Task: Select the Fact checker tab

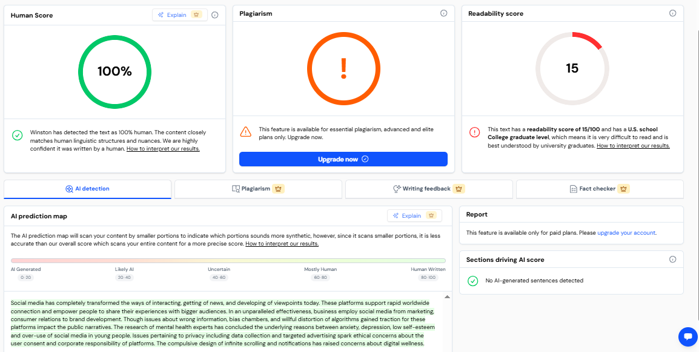Action: [599, 189]
